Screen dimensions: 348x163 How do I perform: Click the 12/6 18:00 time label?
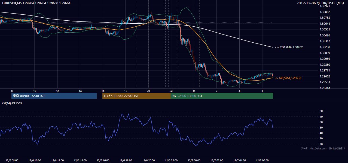click(126, 161)
